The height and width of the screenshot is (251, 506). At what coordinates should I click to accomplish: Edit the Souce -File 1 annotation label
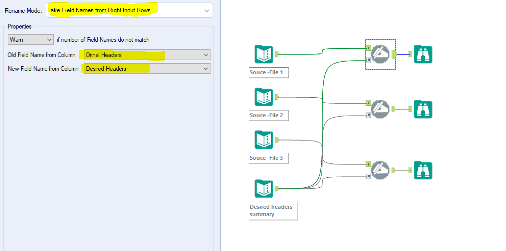pos(268,73)
